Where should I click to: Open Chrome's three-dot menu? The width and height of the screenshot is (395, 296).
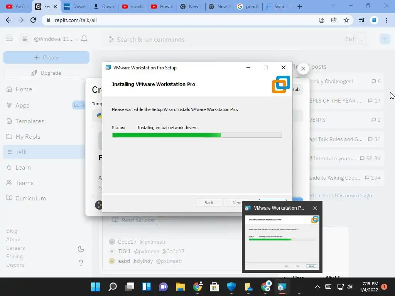[x=387, y=20]
